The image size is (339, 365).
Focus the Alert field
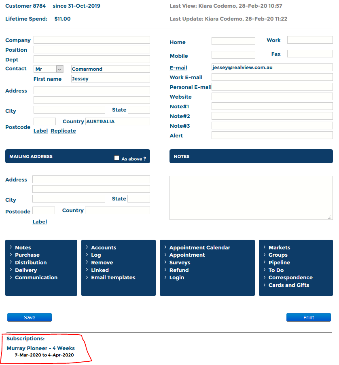(272, 135)
